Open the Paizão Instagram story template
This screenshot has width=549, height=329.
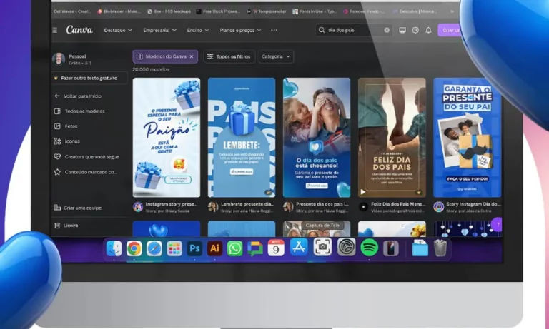pos(167,138)
